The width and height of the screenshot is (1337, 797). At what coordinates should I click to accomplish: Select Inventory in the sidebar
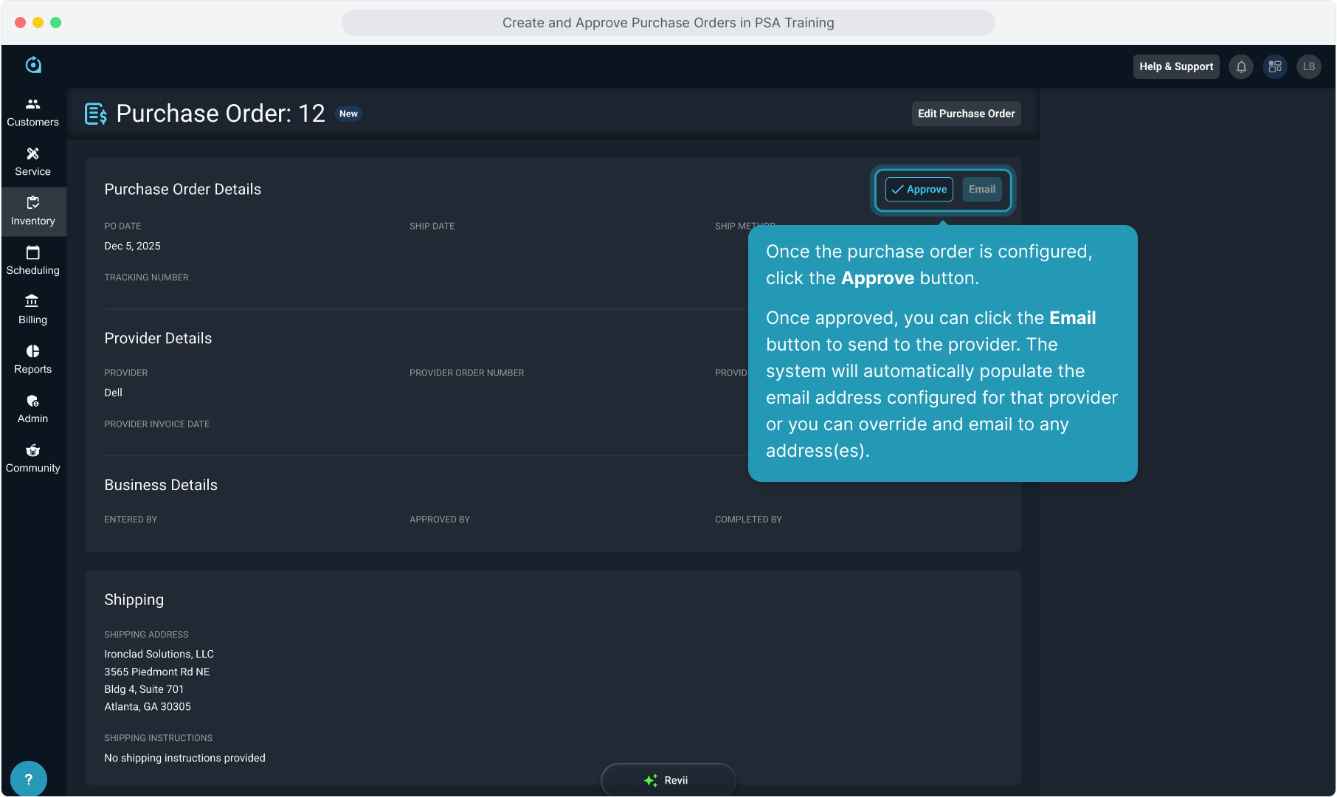33,211
